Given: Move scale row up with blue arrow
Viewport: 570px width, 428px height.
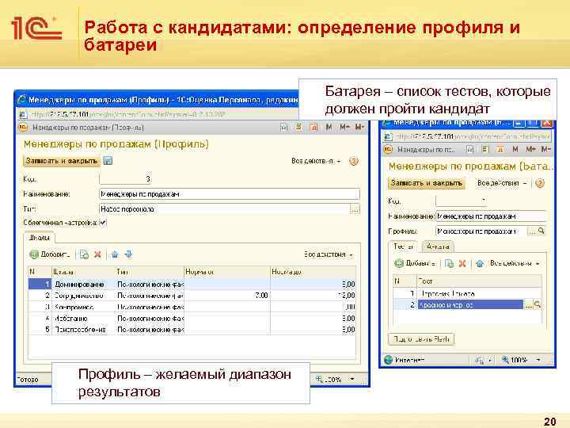Looking at the screenshot, I should pos(115,254).
